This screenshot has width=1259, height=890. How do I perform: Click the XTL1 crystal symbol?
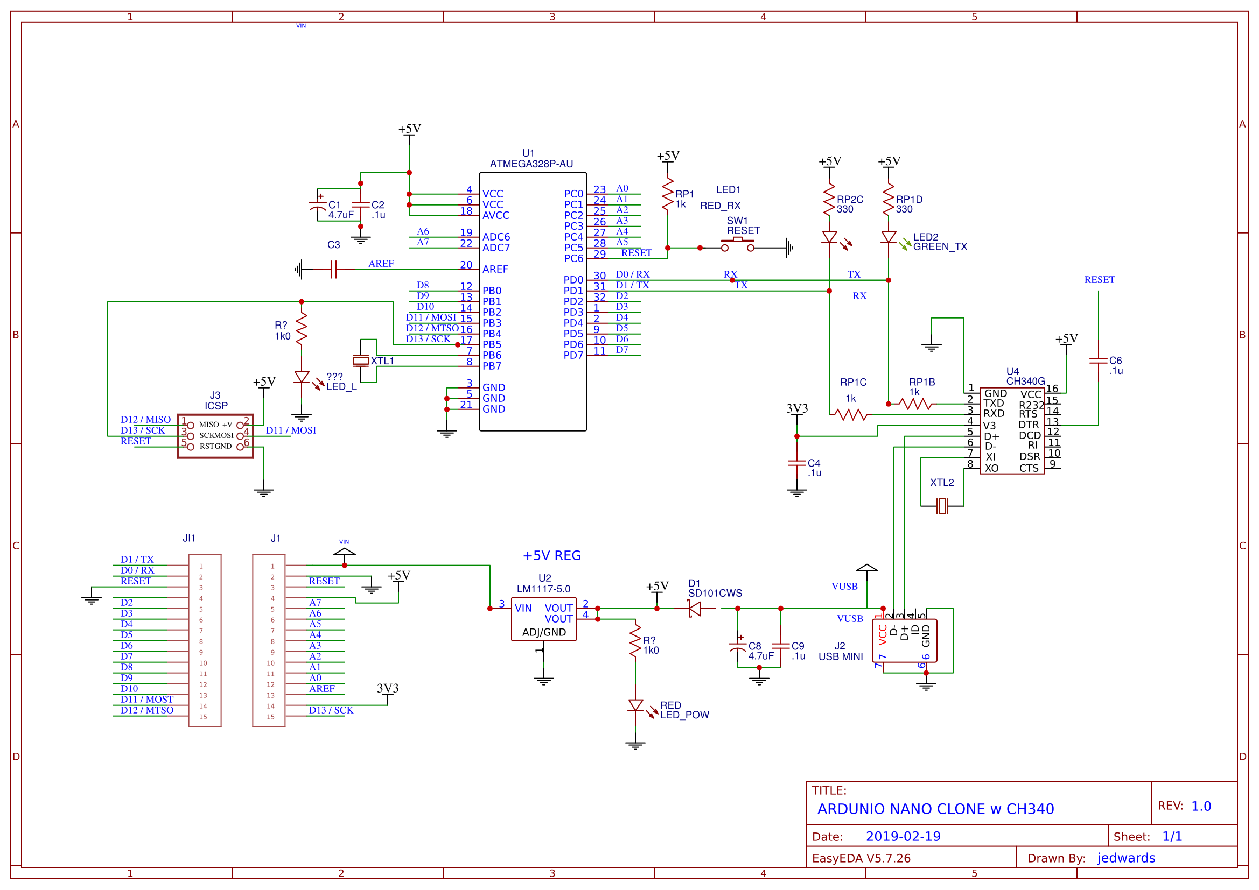point(362,362)
